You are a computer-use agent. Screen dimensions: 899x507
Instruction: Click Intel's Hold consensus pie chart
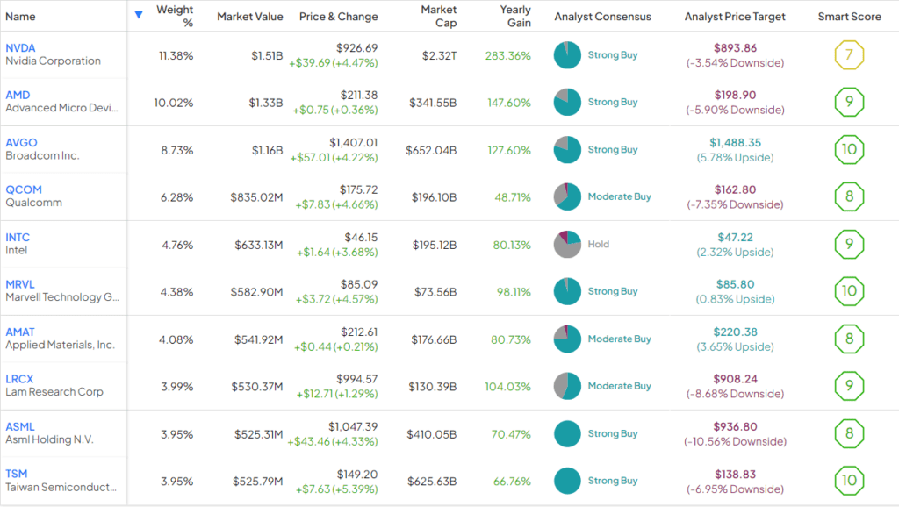[x=567, y=245]
